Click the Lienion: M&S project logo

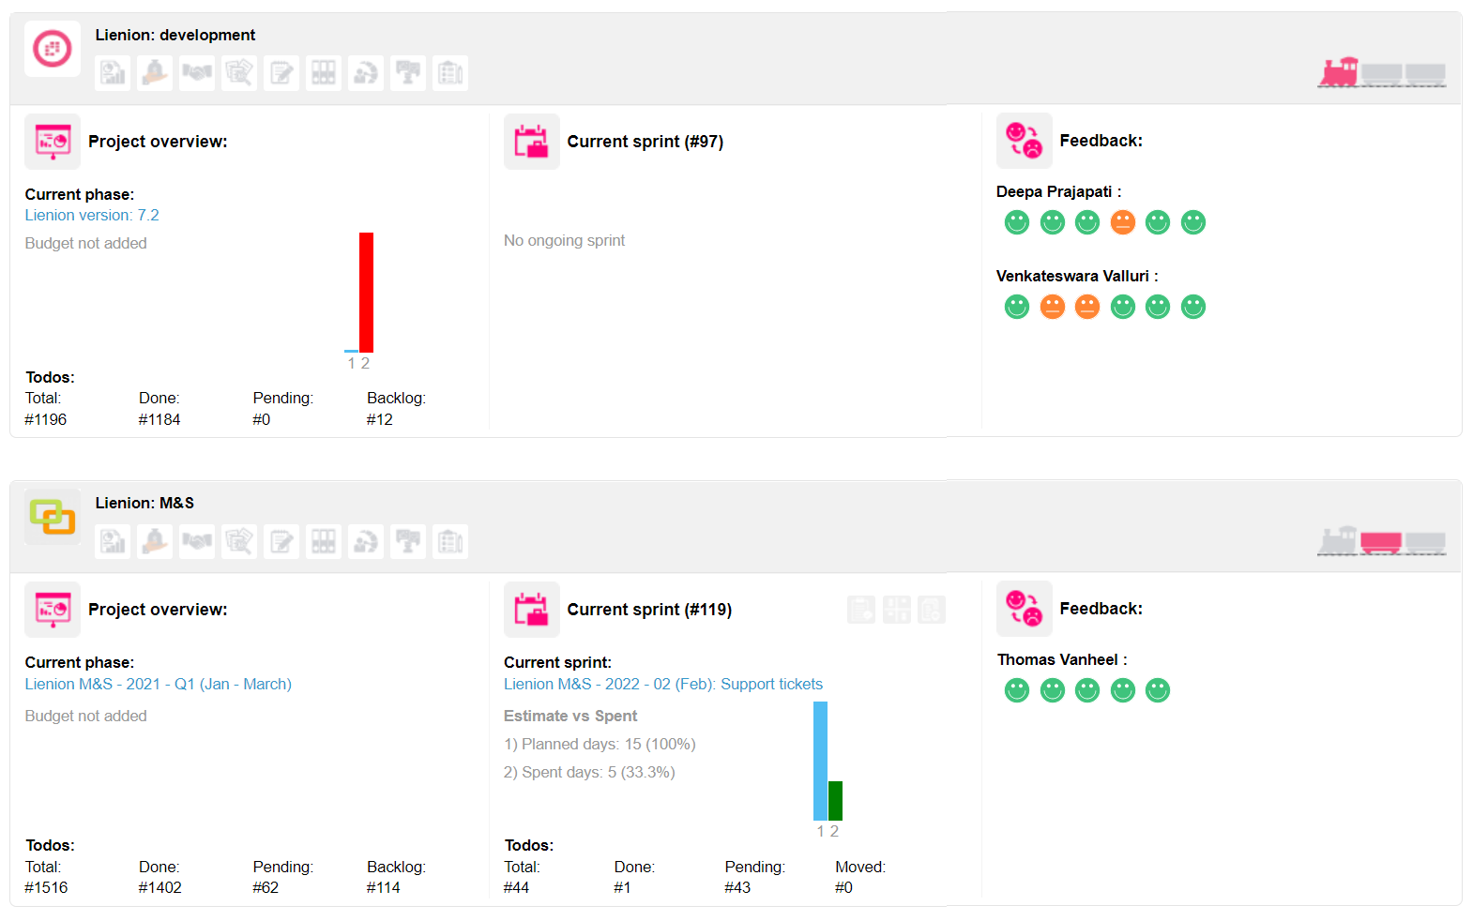[53, 517]
